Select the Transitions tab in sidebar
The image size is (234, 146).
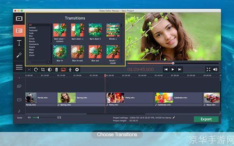coord(19,31)
